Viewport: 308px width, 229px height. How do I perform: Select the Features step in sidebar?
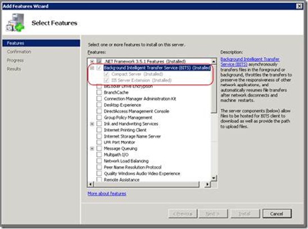(41, 43)
